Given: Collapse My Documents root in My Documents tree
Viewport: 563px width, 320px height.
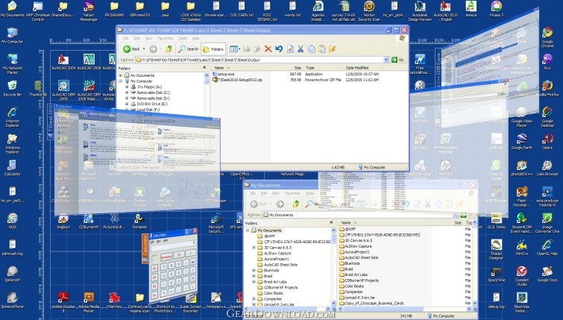Looking at the screenshot, I should (x=248, y=230).
